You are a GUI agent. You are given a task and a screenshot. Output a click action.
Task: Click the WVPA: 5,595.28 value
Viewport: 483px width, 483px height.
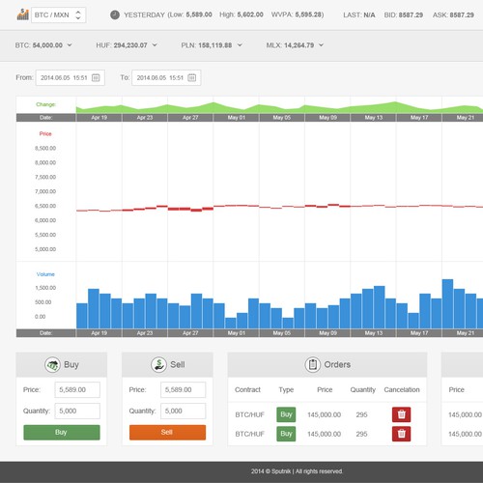click(x=298, y=14)
